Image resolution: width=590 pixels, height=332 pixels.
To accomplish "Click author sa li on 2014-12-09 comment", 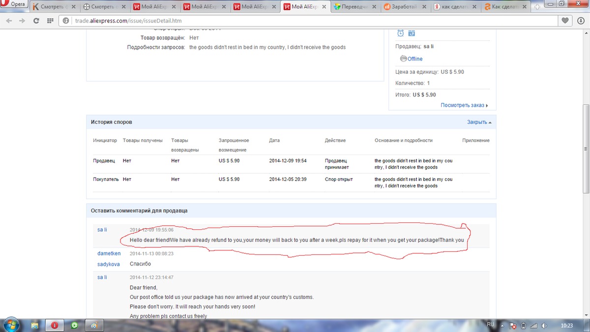I will click(102, 230).
